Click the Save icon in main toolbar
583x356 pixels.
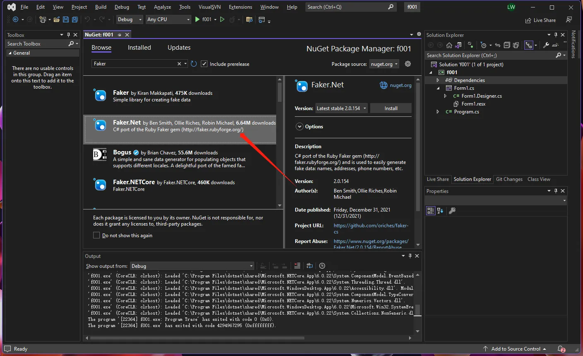[x=66, y=19]
